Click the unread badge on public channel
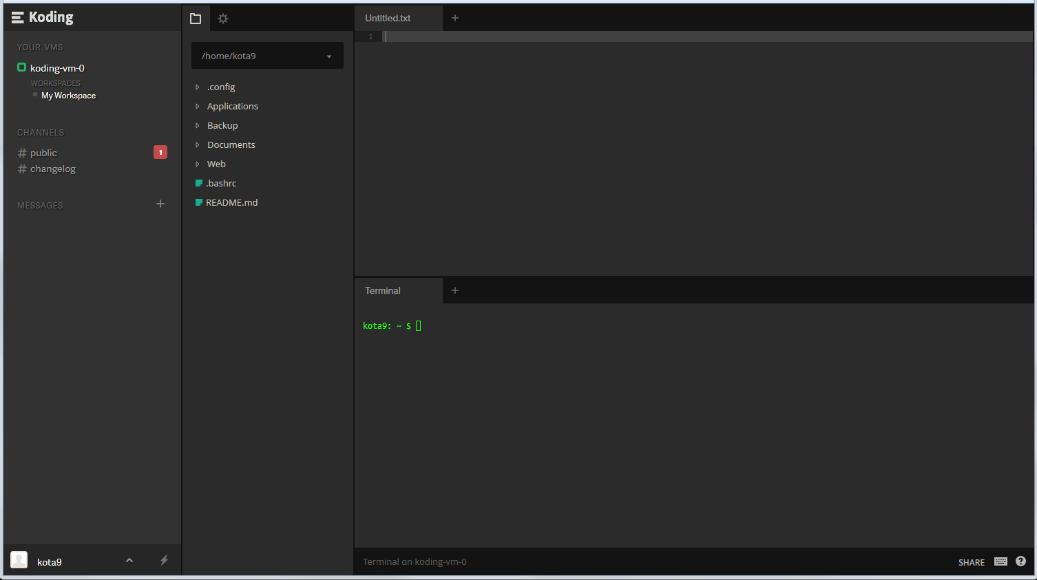Viewport: 1037px width, 580px height. click(160, 152)
